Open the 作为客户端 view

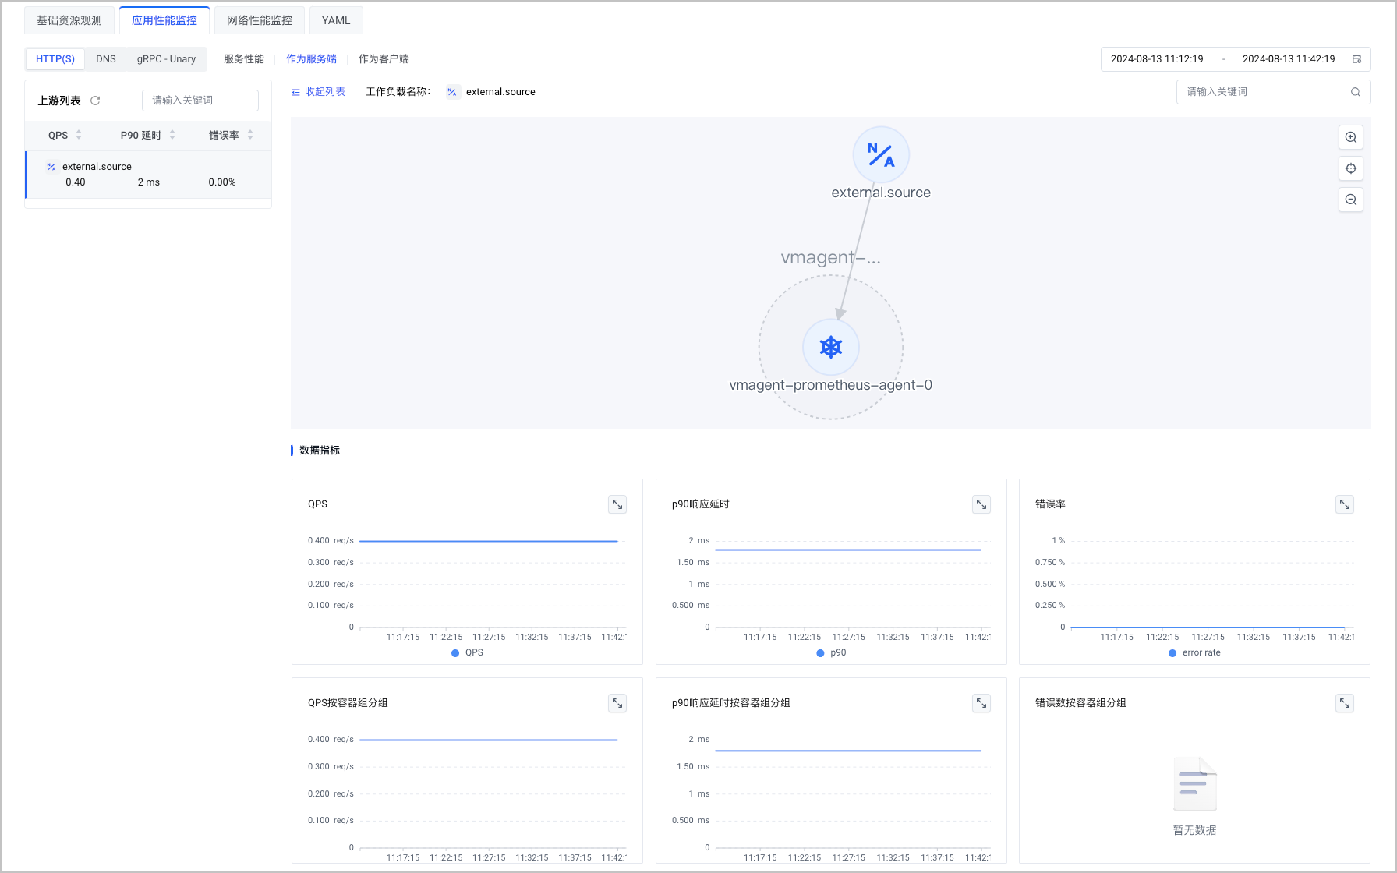click(384, 59)
